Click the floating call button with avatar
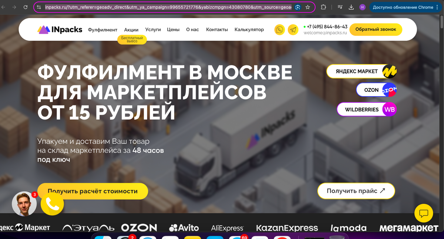The width and height of the screenshot is (444, 239). pos(52,204)
